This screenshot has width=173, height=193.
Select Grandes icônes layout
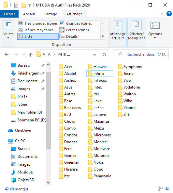[x=76, y=23]
